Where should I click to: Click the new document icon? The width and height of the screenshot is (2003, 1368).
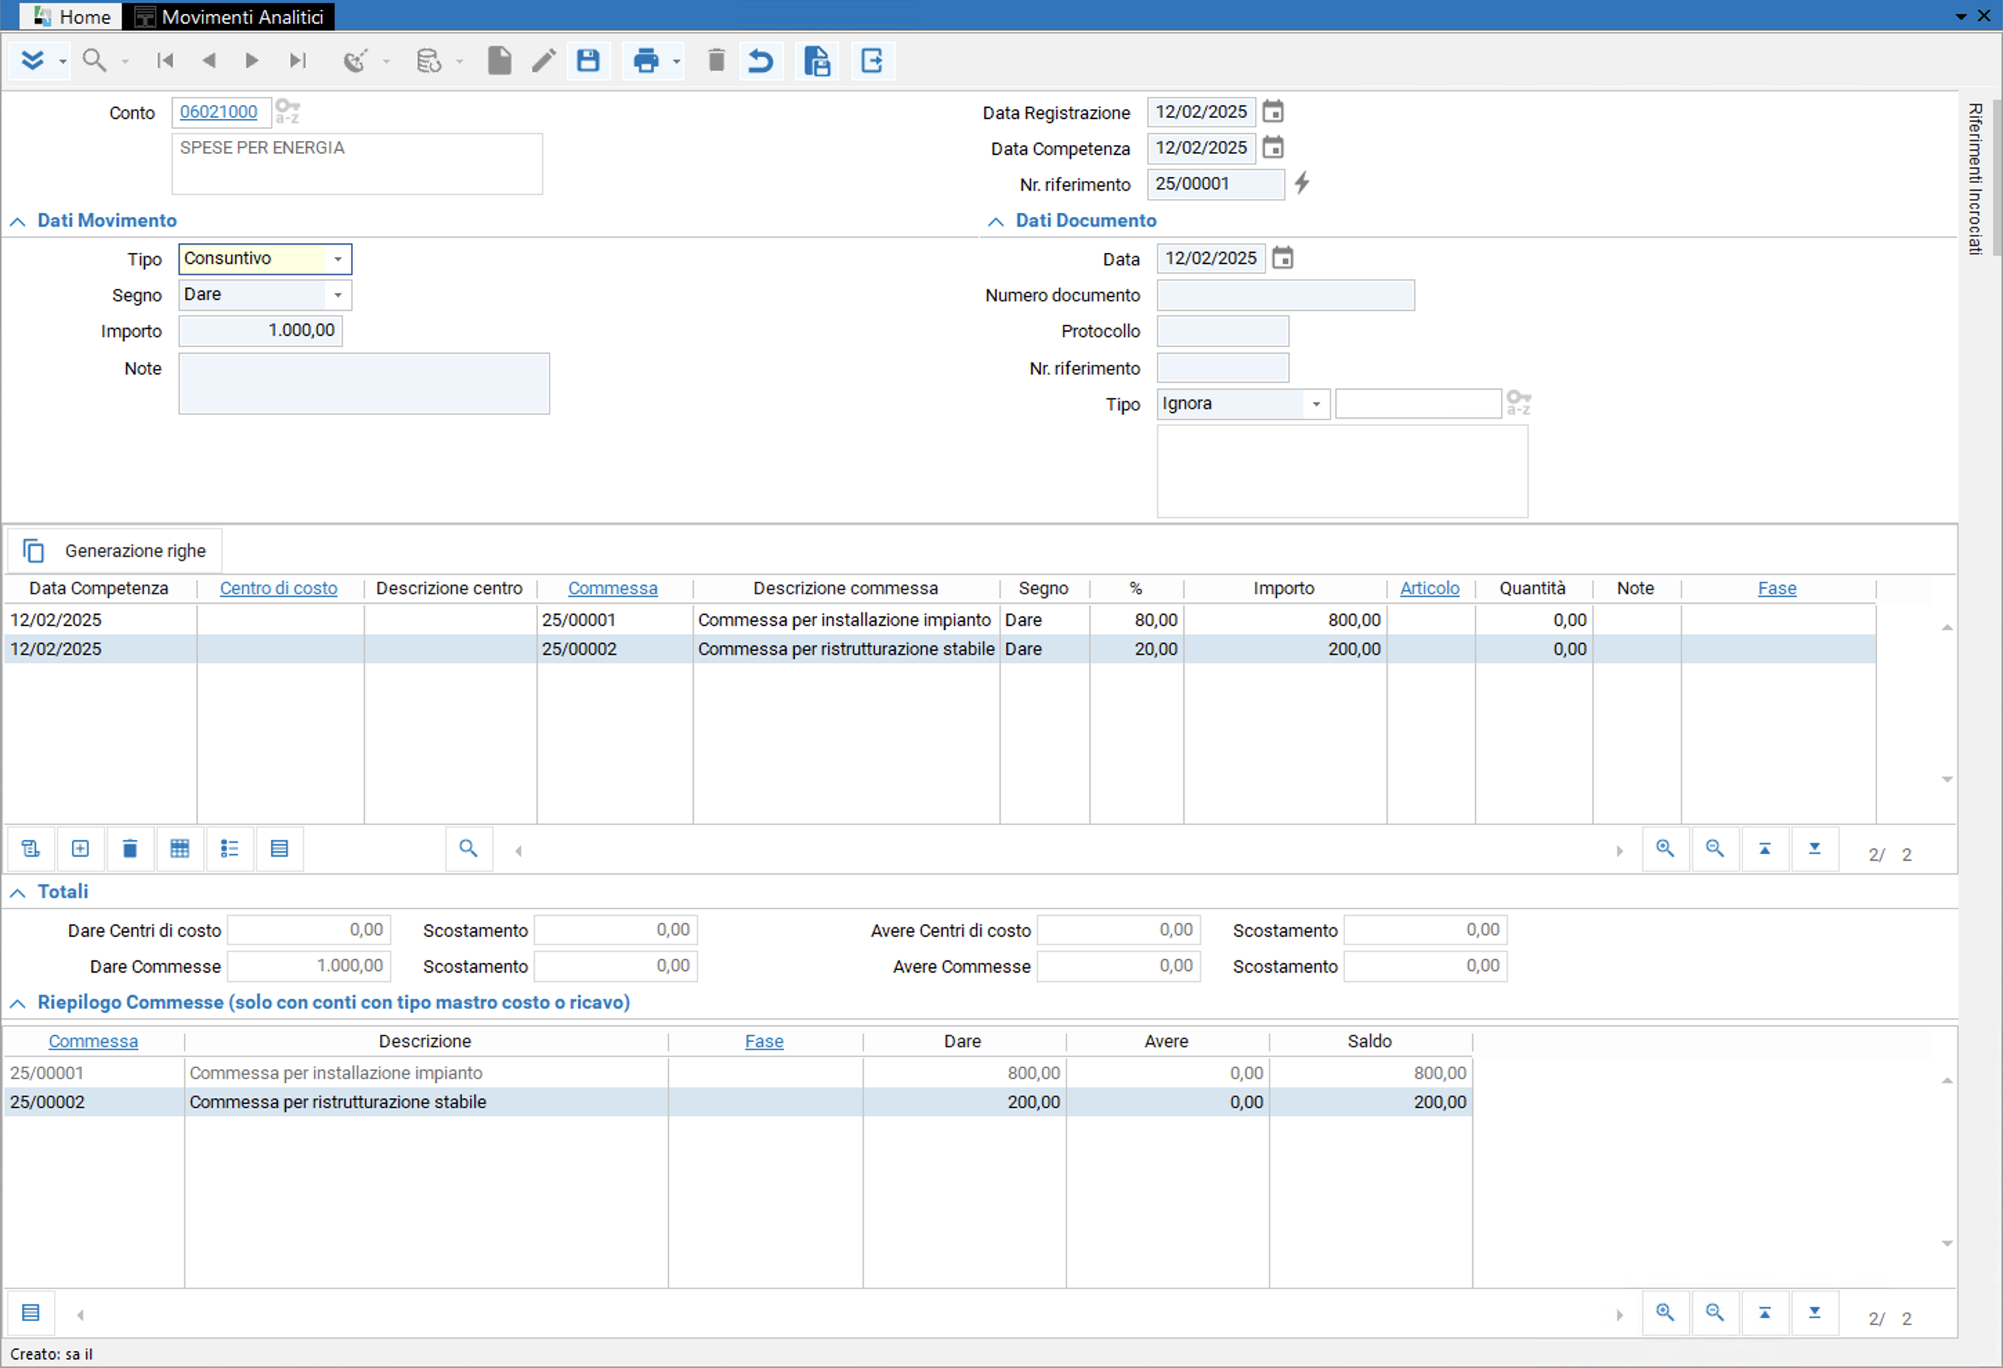499,60
